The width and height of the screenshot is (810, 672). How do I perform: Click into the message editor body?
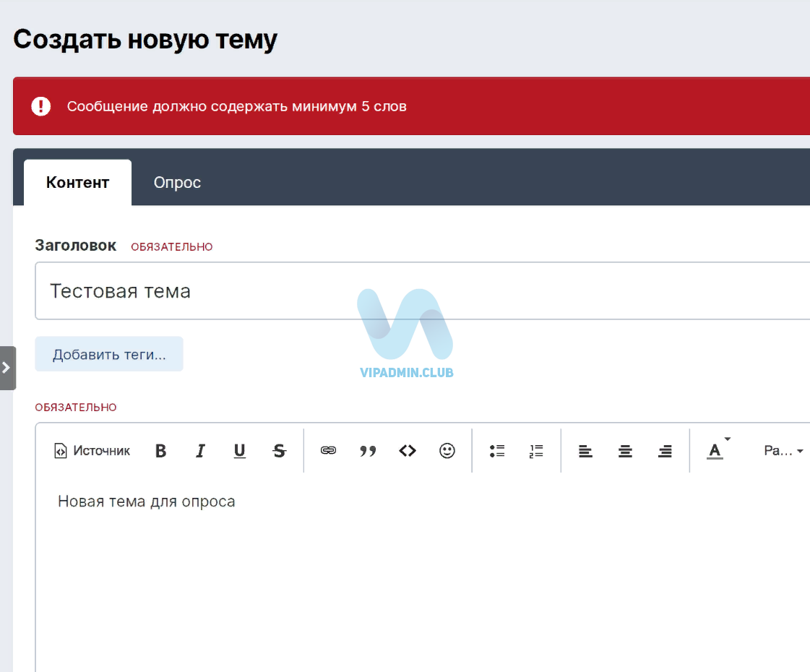click(422, 573)
